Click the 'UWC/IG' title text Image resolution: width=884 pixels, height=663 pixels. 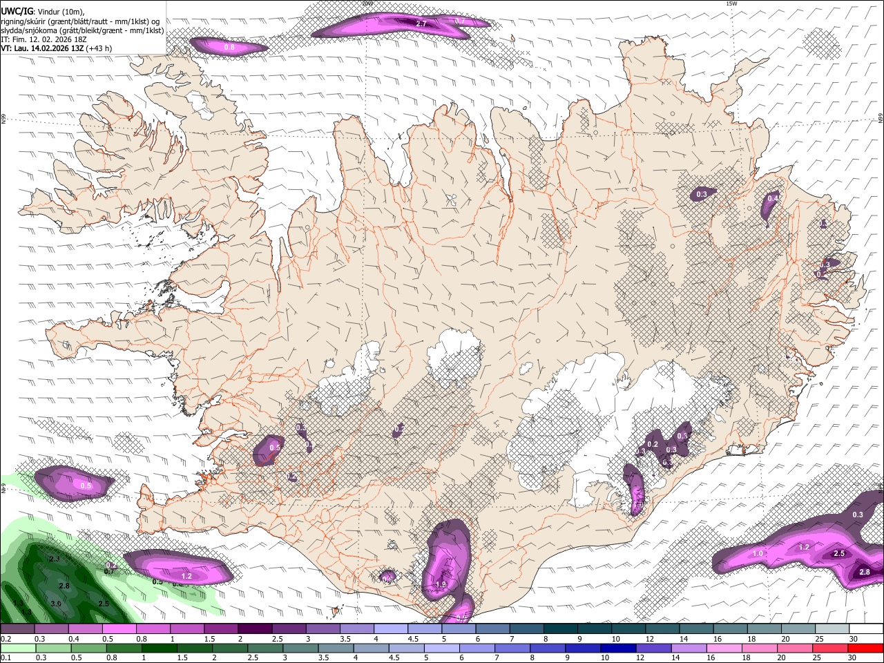coord(17,12)
